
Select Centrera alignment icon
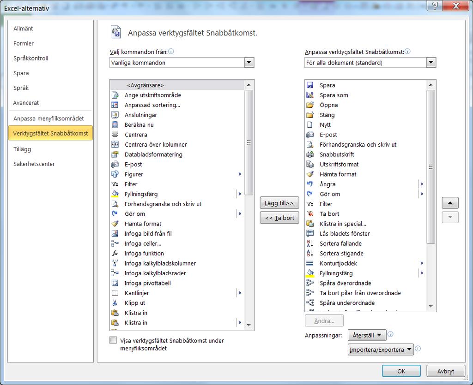[x=115, y=135]
